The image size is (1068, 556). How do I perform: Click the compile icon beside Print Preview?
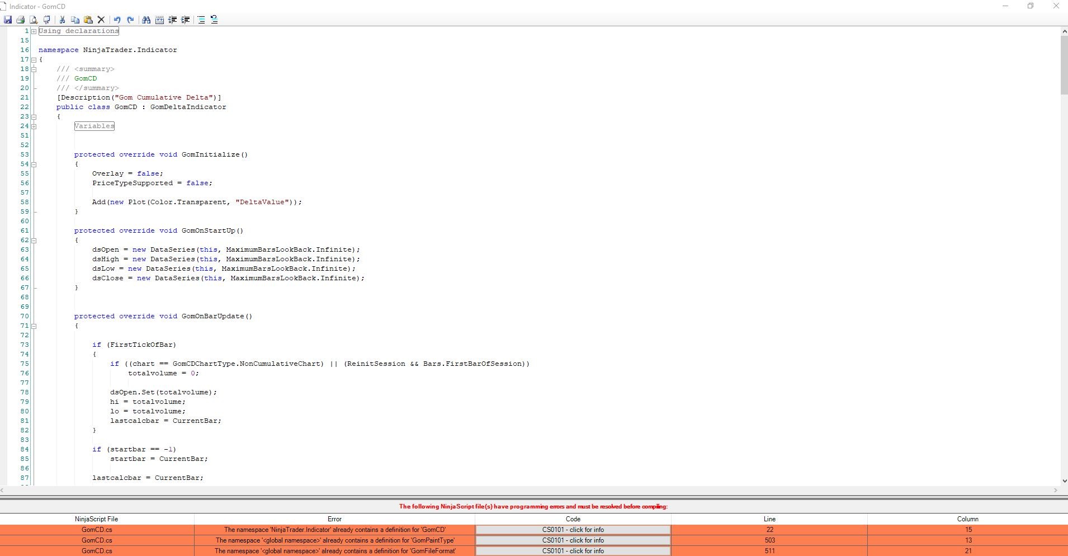47,20
